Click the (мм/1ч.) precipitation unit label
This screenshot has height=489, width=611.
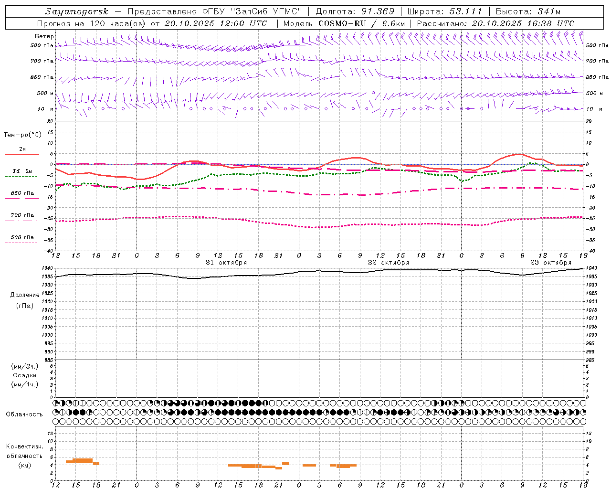click(25, 384)
